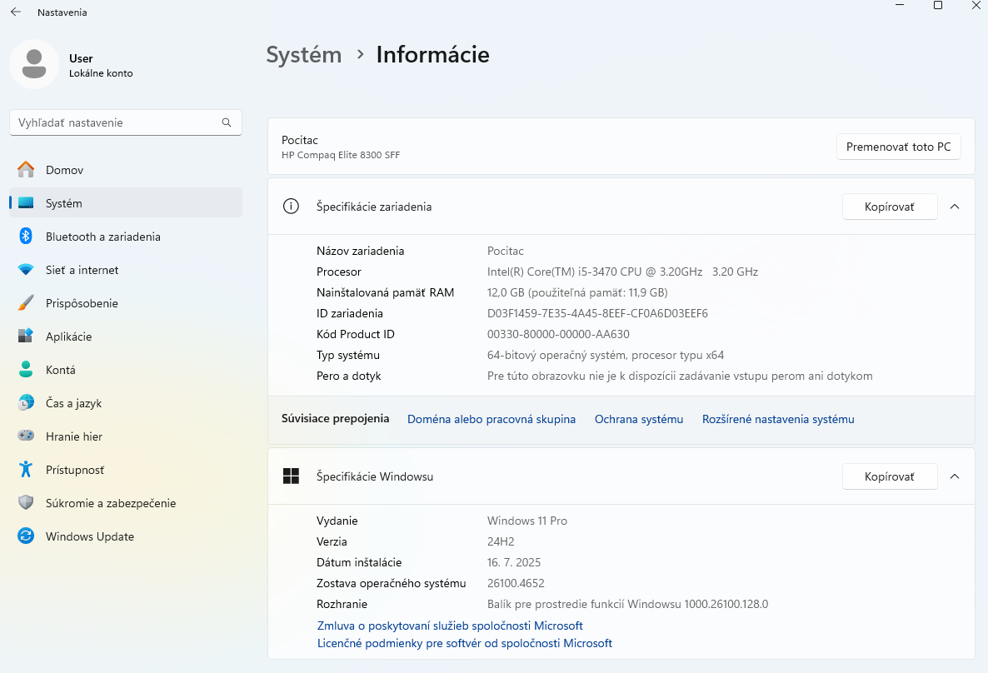Image resolution: width=988 pixels, height=673 pixels.
Task: Select the ID zariadenia value
Action: pos(597,313)
